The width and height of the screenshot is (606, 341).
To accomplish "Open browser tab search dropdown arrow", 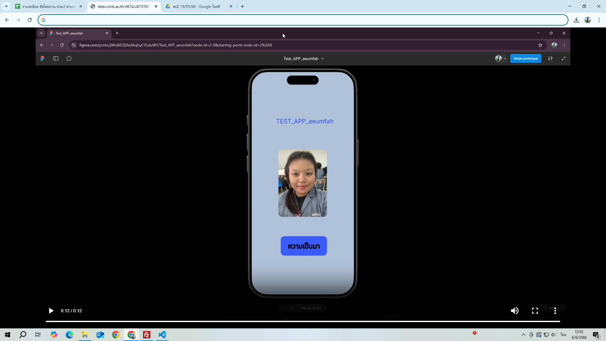I will [6, 6].
